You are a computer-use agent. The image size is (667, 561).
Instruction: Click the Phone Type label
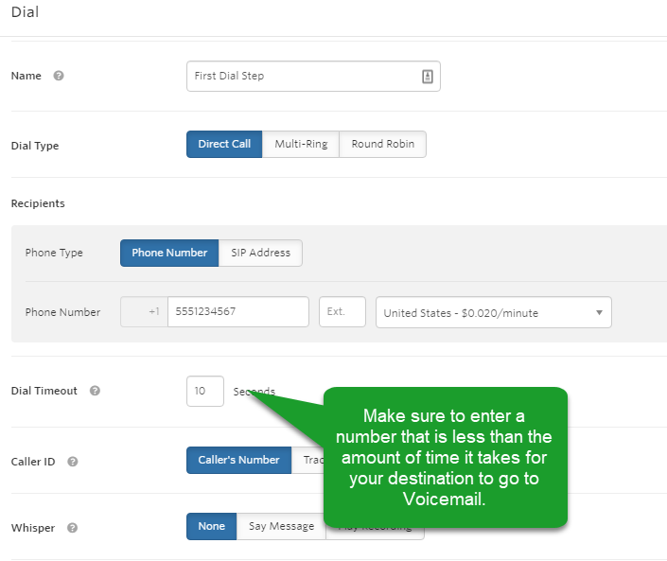(x=54, y=253)
